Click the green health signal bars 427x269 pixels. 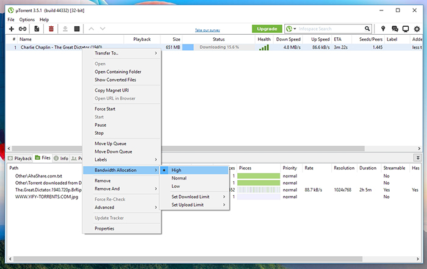point(264,48)
